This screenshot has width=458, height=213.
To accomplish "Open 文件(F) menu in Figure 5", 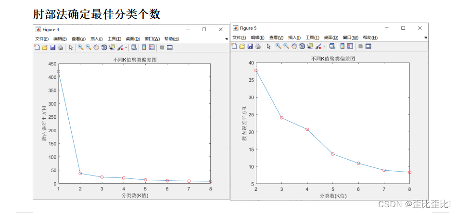I will (239, 38).
